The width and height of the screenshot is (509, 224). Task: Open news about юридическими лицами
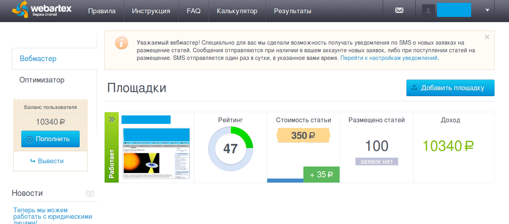(53, 216)
